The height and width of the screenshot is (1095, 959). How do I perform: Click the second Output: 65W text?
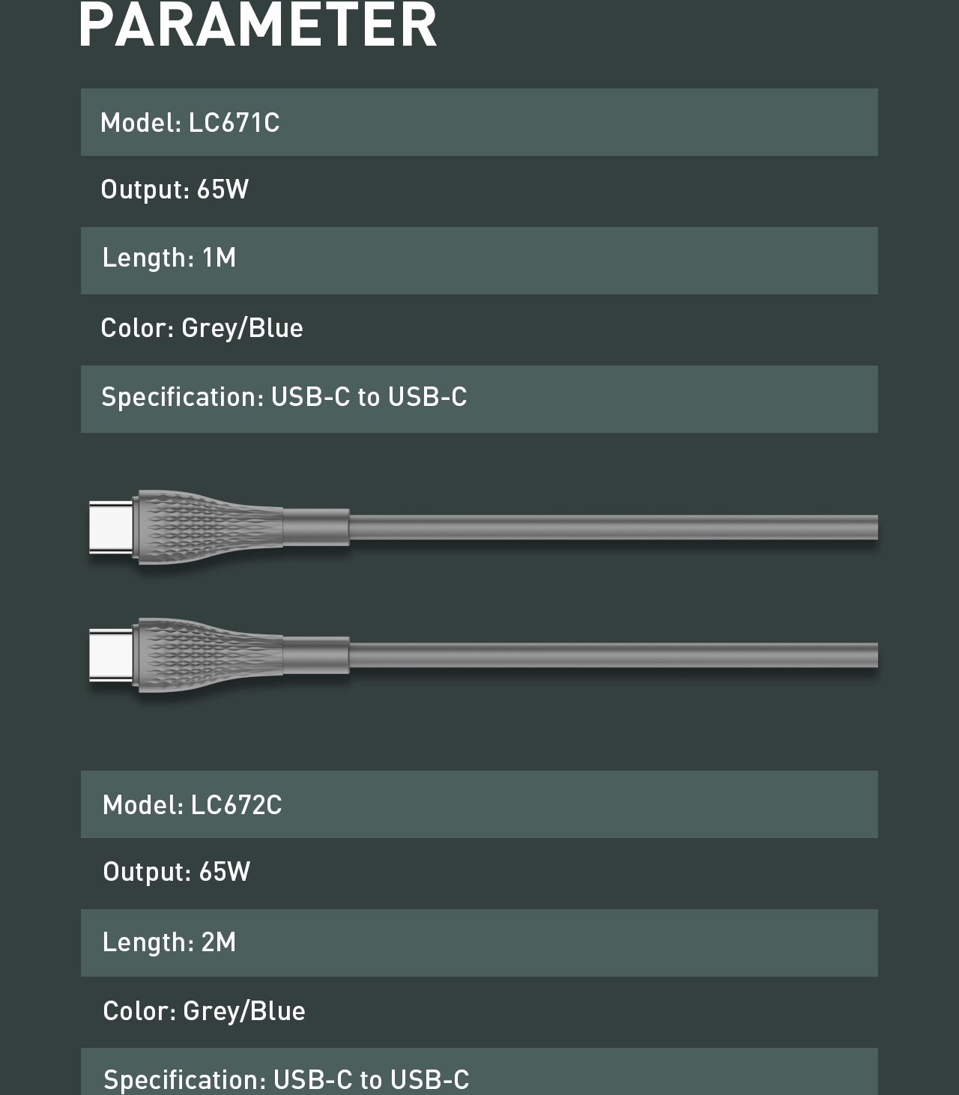pyautogui.click(x=176, y=872)
